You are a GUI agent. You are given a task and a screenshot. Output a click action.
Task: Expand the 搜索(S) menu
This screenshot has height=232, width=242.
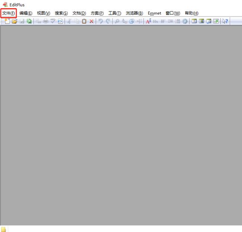click(x=61, y=13)
